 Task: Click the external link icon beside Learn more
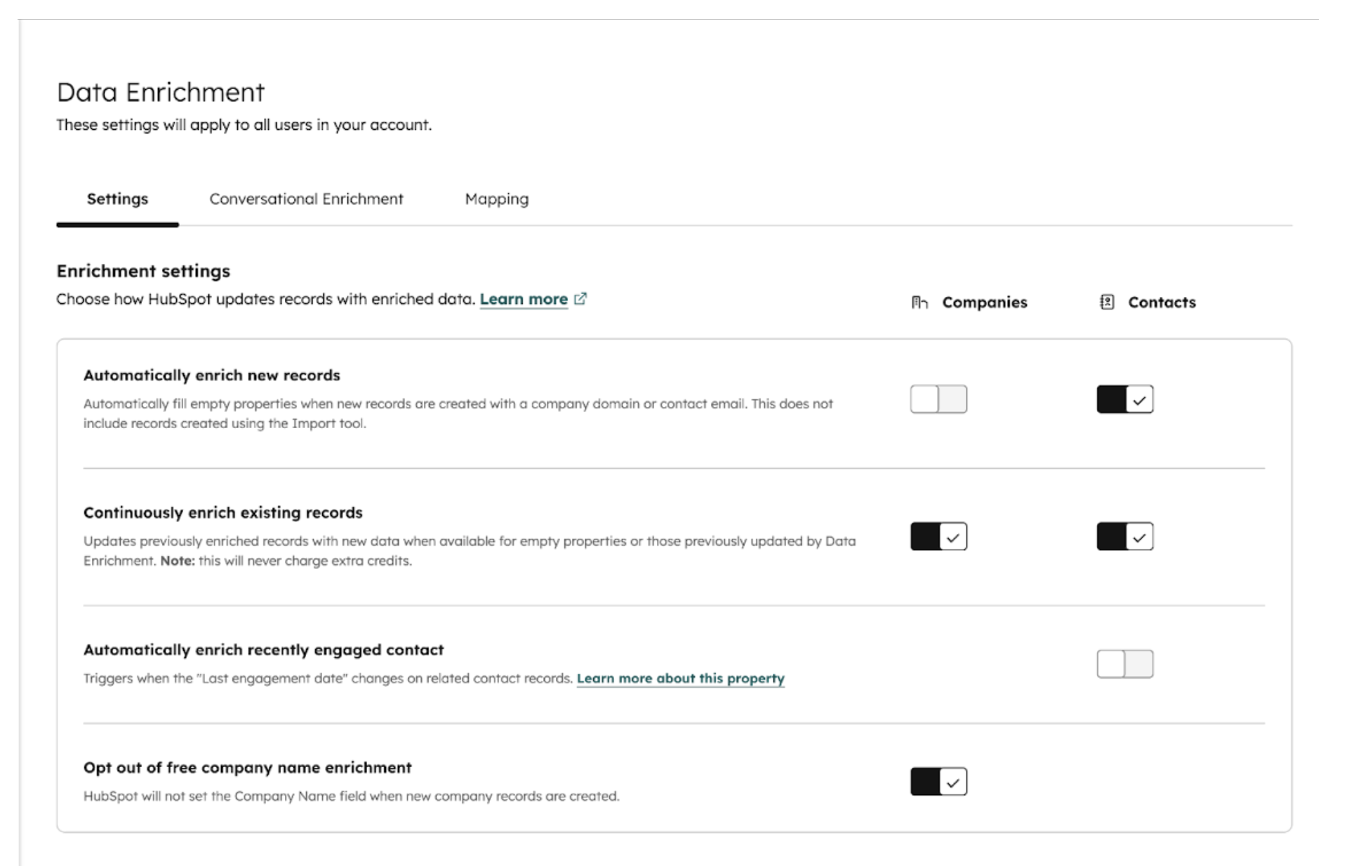pyautogui.click(x=580, y=299)
